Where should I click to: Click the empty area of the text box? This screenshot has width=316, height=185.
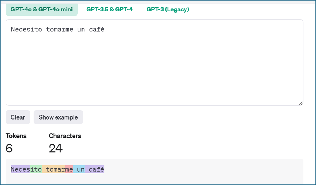click(154, 70)
